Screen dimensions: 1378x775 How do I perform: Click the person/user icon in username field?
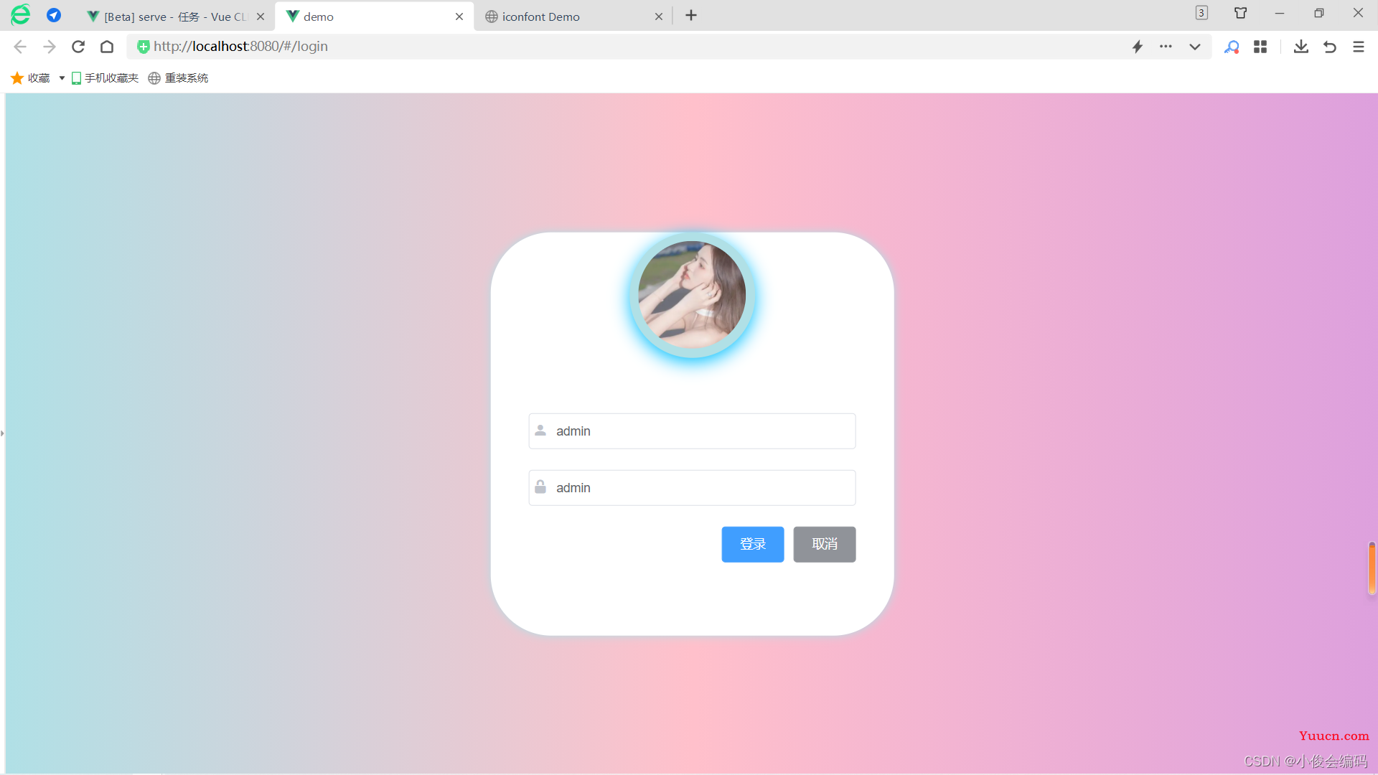pos(540,431)
